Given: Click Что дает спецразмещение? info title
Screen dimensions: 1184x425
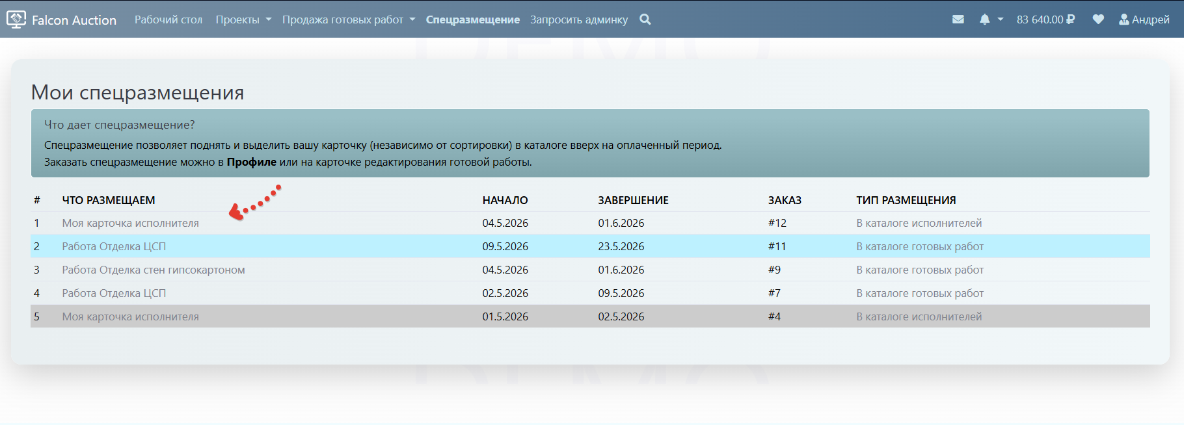Looking at the screenshot, I should [120, 125].
